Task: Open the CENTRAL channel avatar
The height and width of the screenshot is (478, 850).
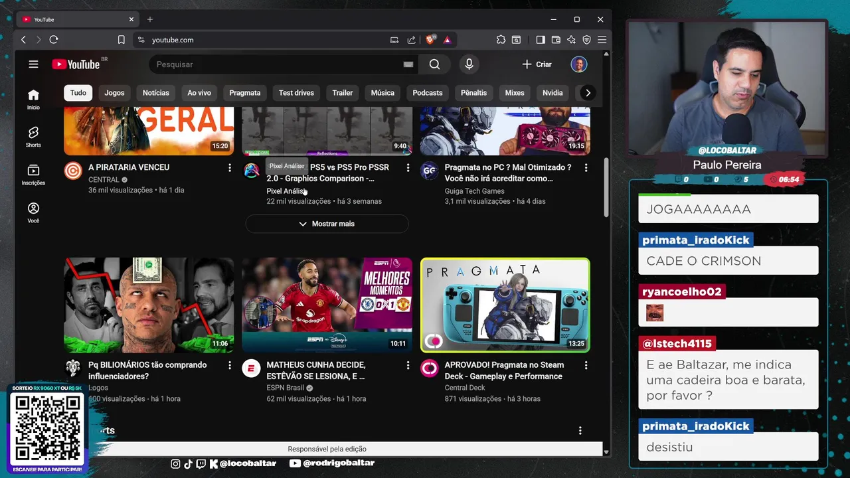Action: point(73,171)
